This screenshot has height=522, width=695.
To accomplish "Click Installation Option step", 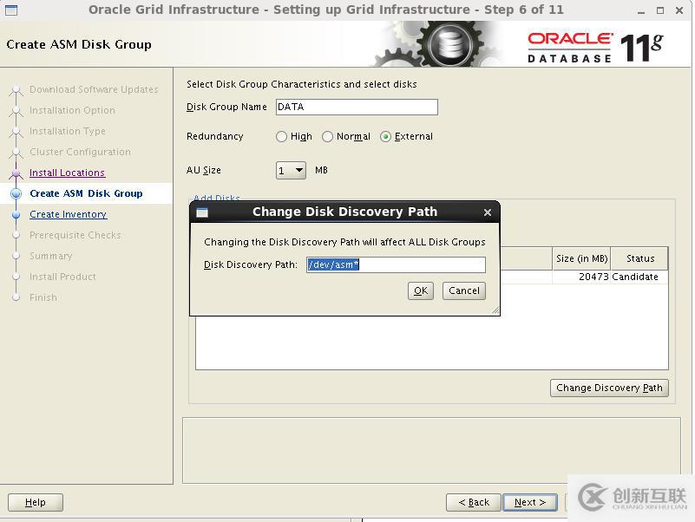I will (72, 110).
